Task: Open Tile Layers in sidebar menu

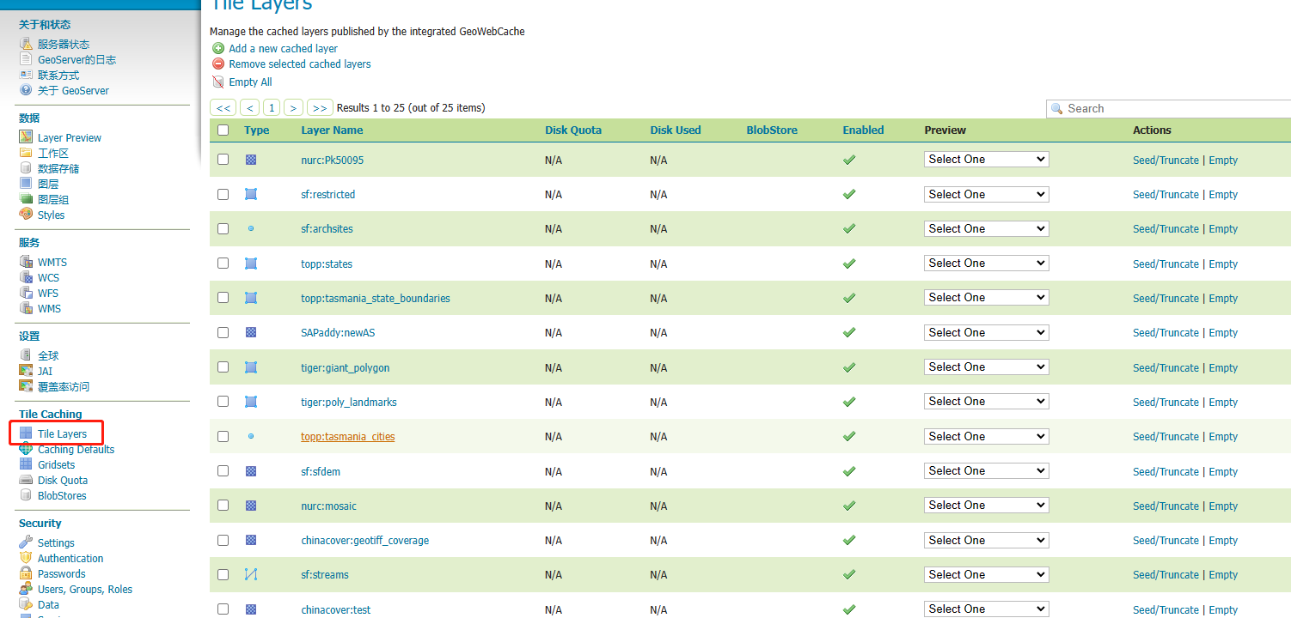Action: [x=62, y=433]
